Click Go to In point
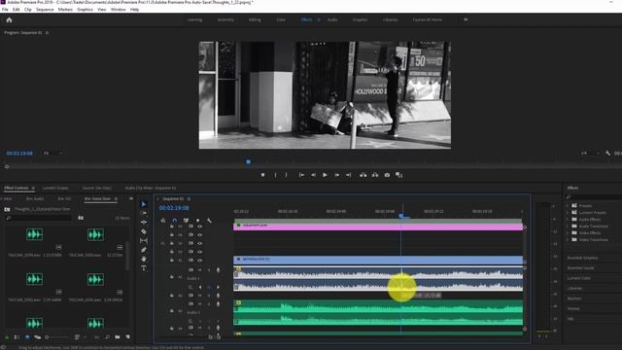622x350 pixels. pos(301,175)
